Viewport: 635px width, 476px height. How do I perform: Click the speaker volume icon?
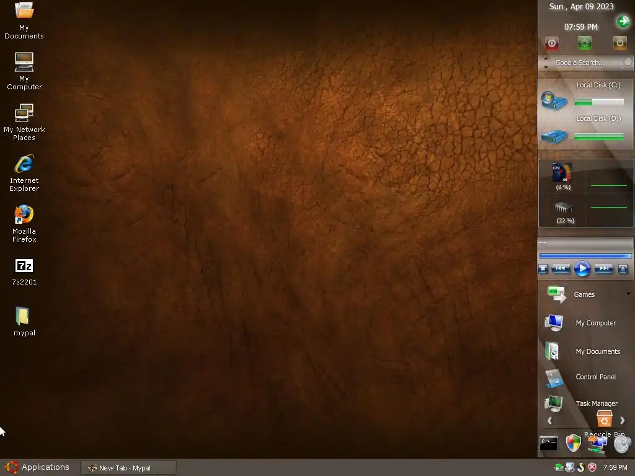tap(622, 444)
